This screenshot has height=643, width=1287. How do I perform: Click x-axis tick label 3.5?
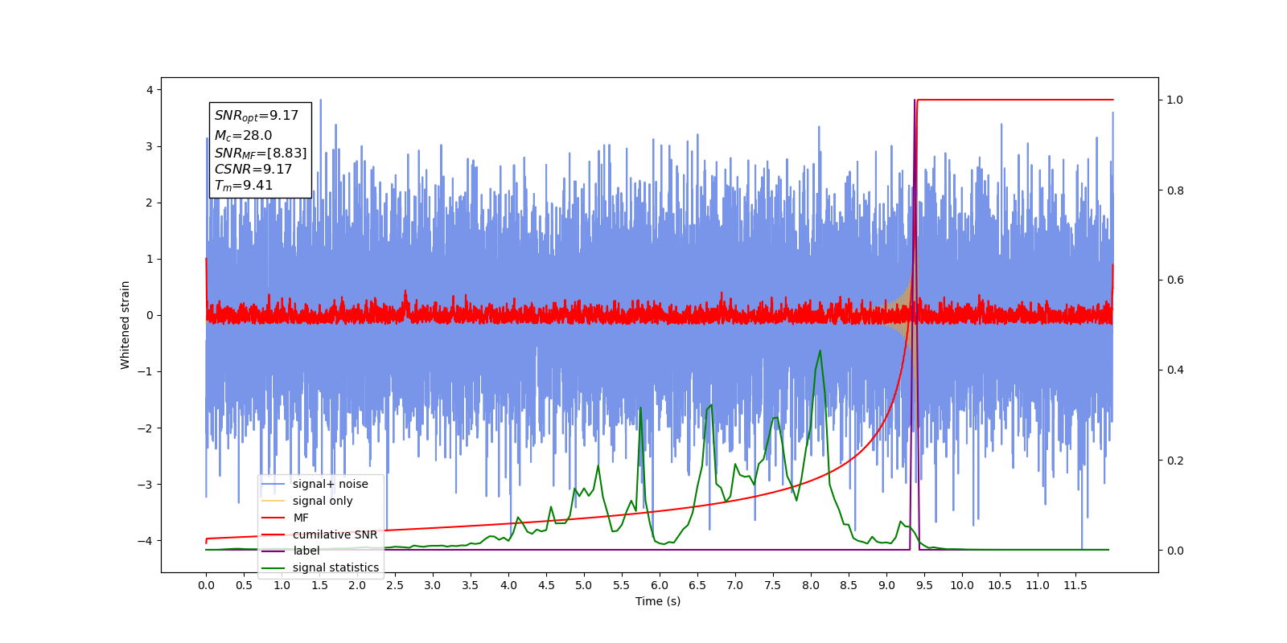[x=471, y=585]
